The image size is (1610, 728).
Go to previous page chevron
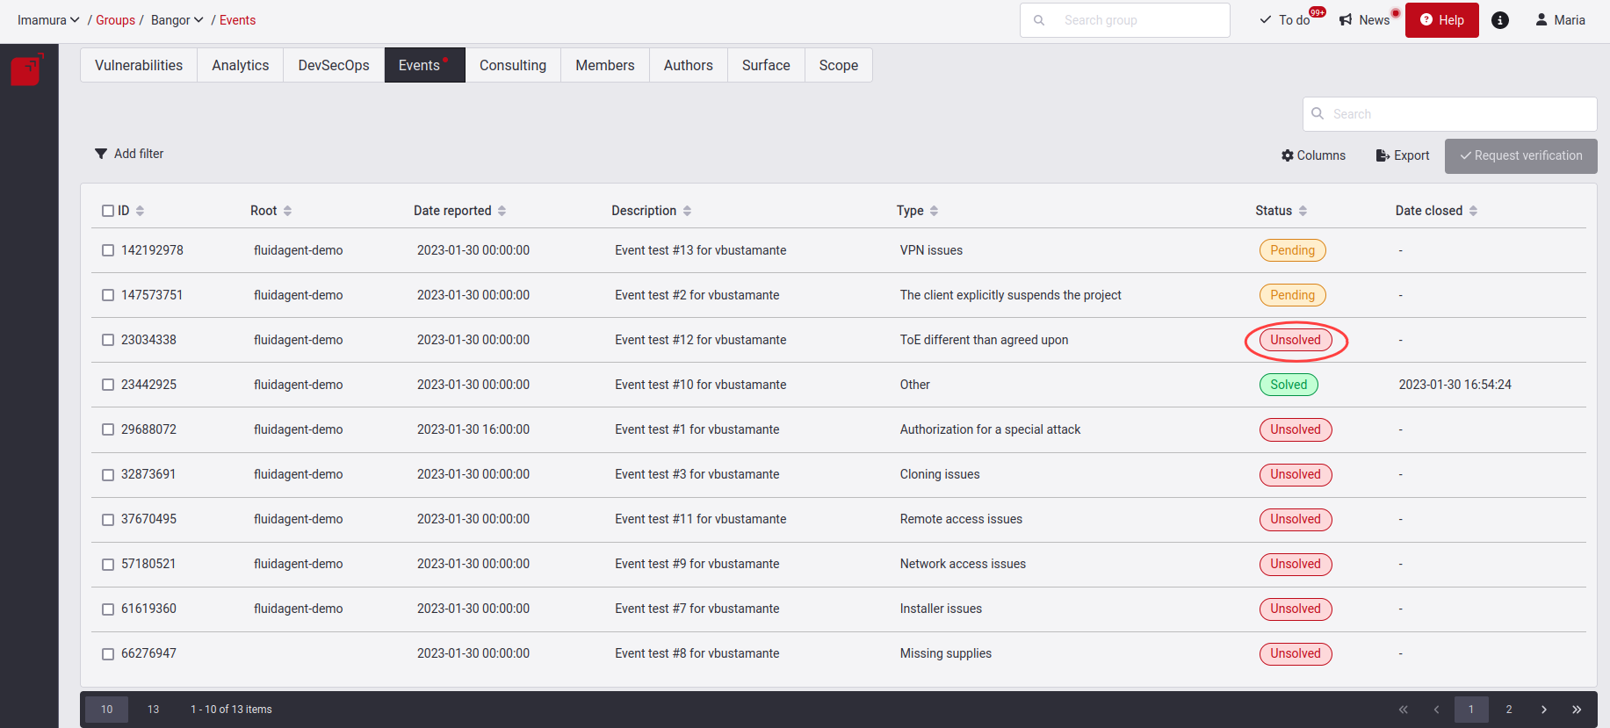click(1436, 710)
